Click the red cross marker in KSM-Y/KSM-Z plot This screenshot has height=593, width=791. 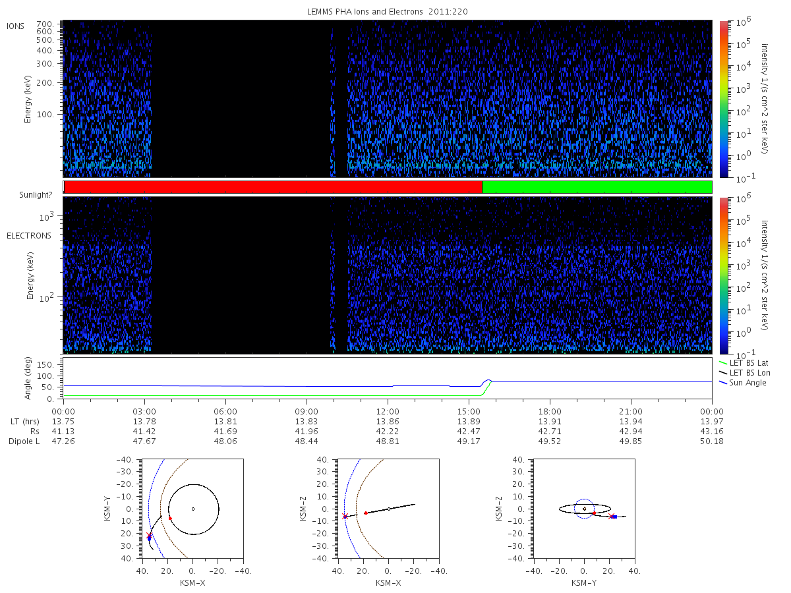(610, 517)
